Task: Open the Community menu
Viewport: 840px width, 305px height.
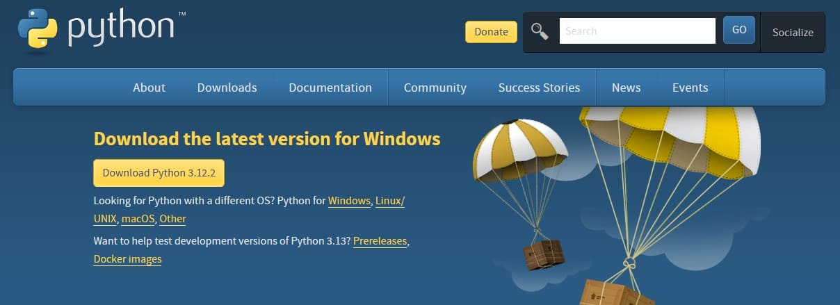Action: coord(435,88)
